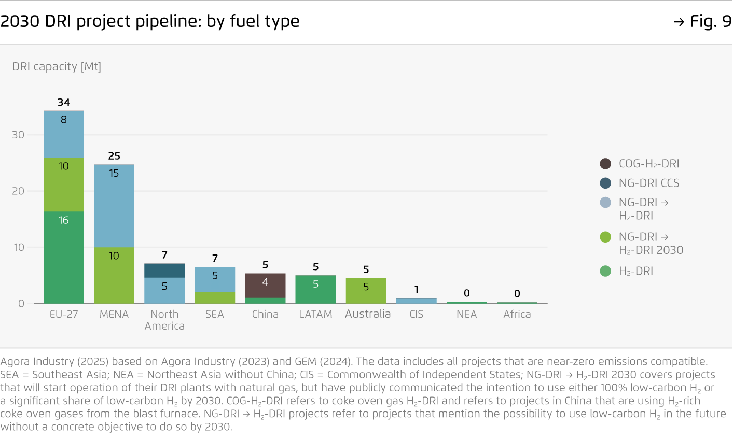Click the SEA blue bar segment labeled 5
The width and height of the screenshot is (733, 440).
point(215,280)
